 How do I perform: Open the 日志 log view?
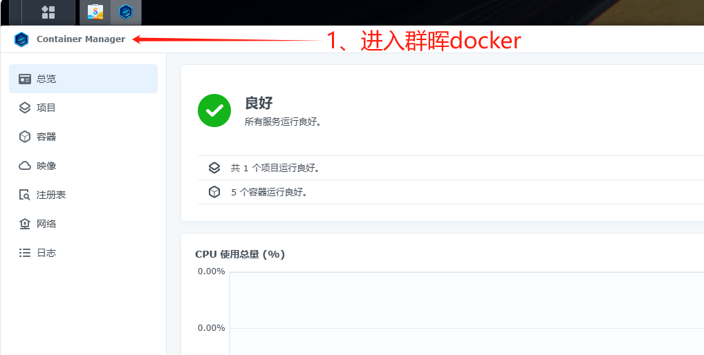pos(83,253)
